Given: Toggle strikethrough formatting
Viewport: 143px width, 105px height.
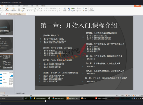Looking at the screenshot, I should pos(33,11).
